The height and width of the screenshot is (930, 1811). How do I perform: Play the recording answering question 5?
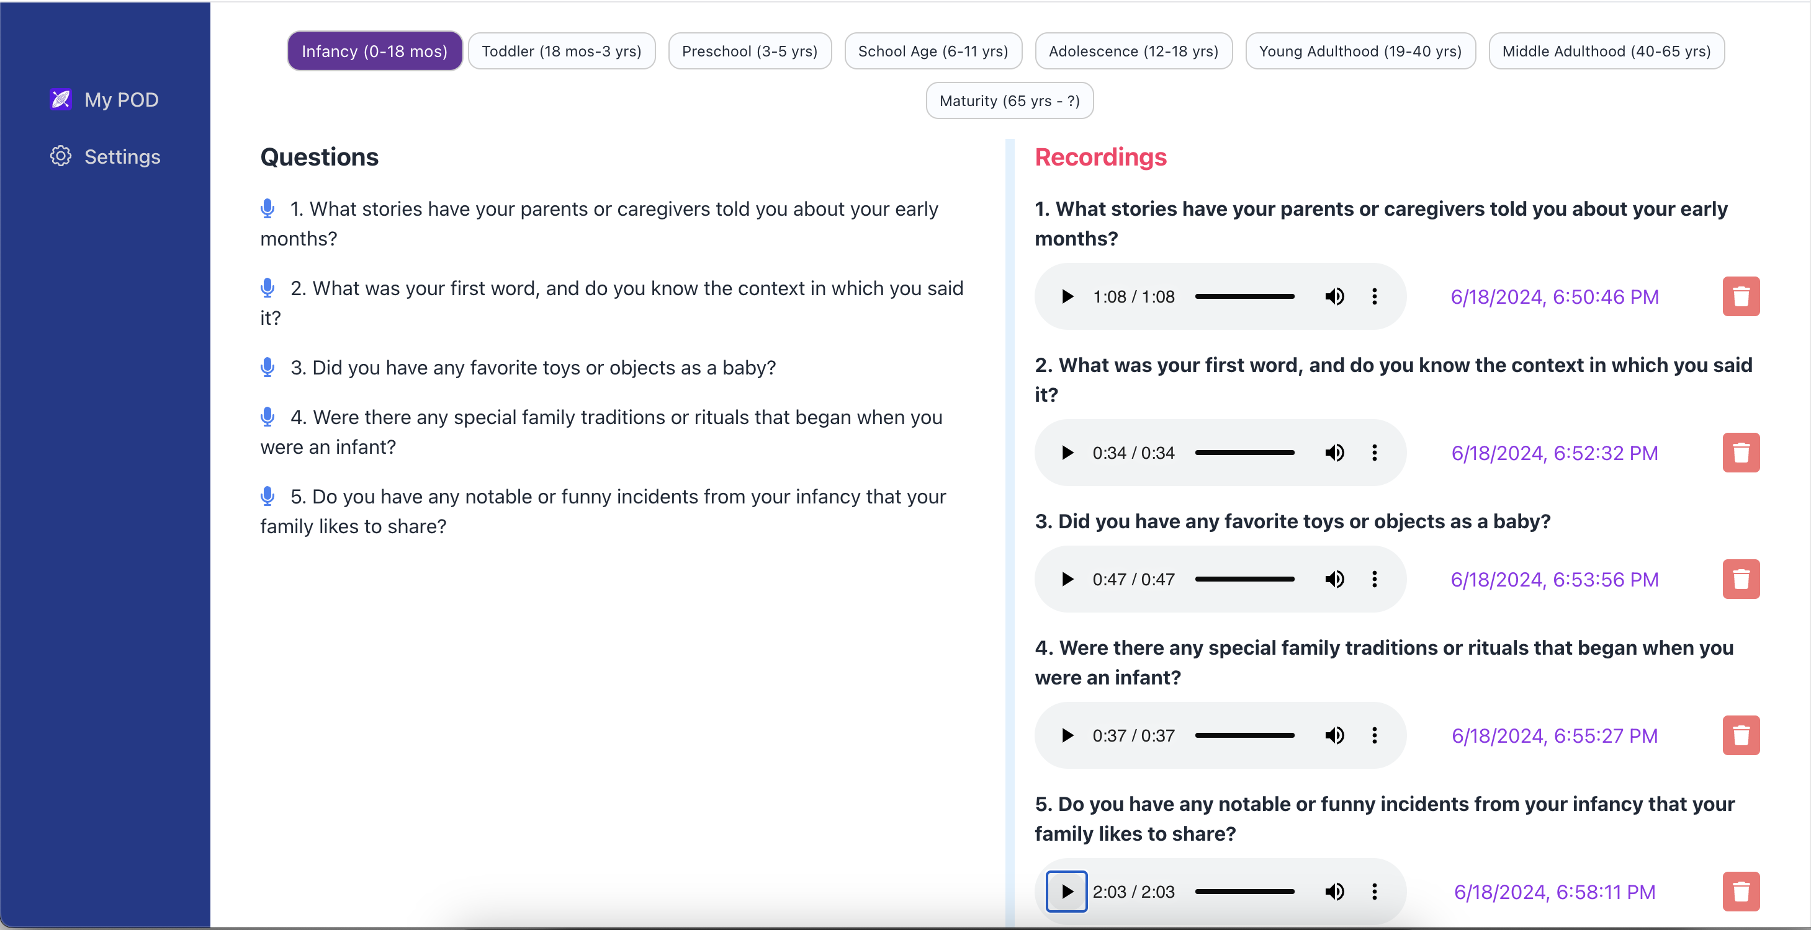point(1066,892)
